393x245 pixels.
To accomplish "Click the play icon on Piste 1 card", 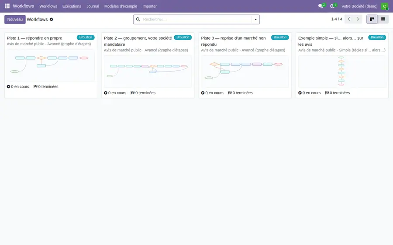I will (9, 87).
